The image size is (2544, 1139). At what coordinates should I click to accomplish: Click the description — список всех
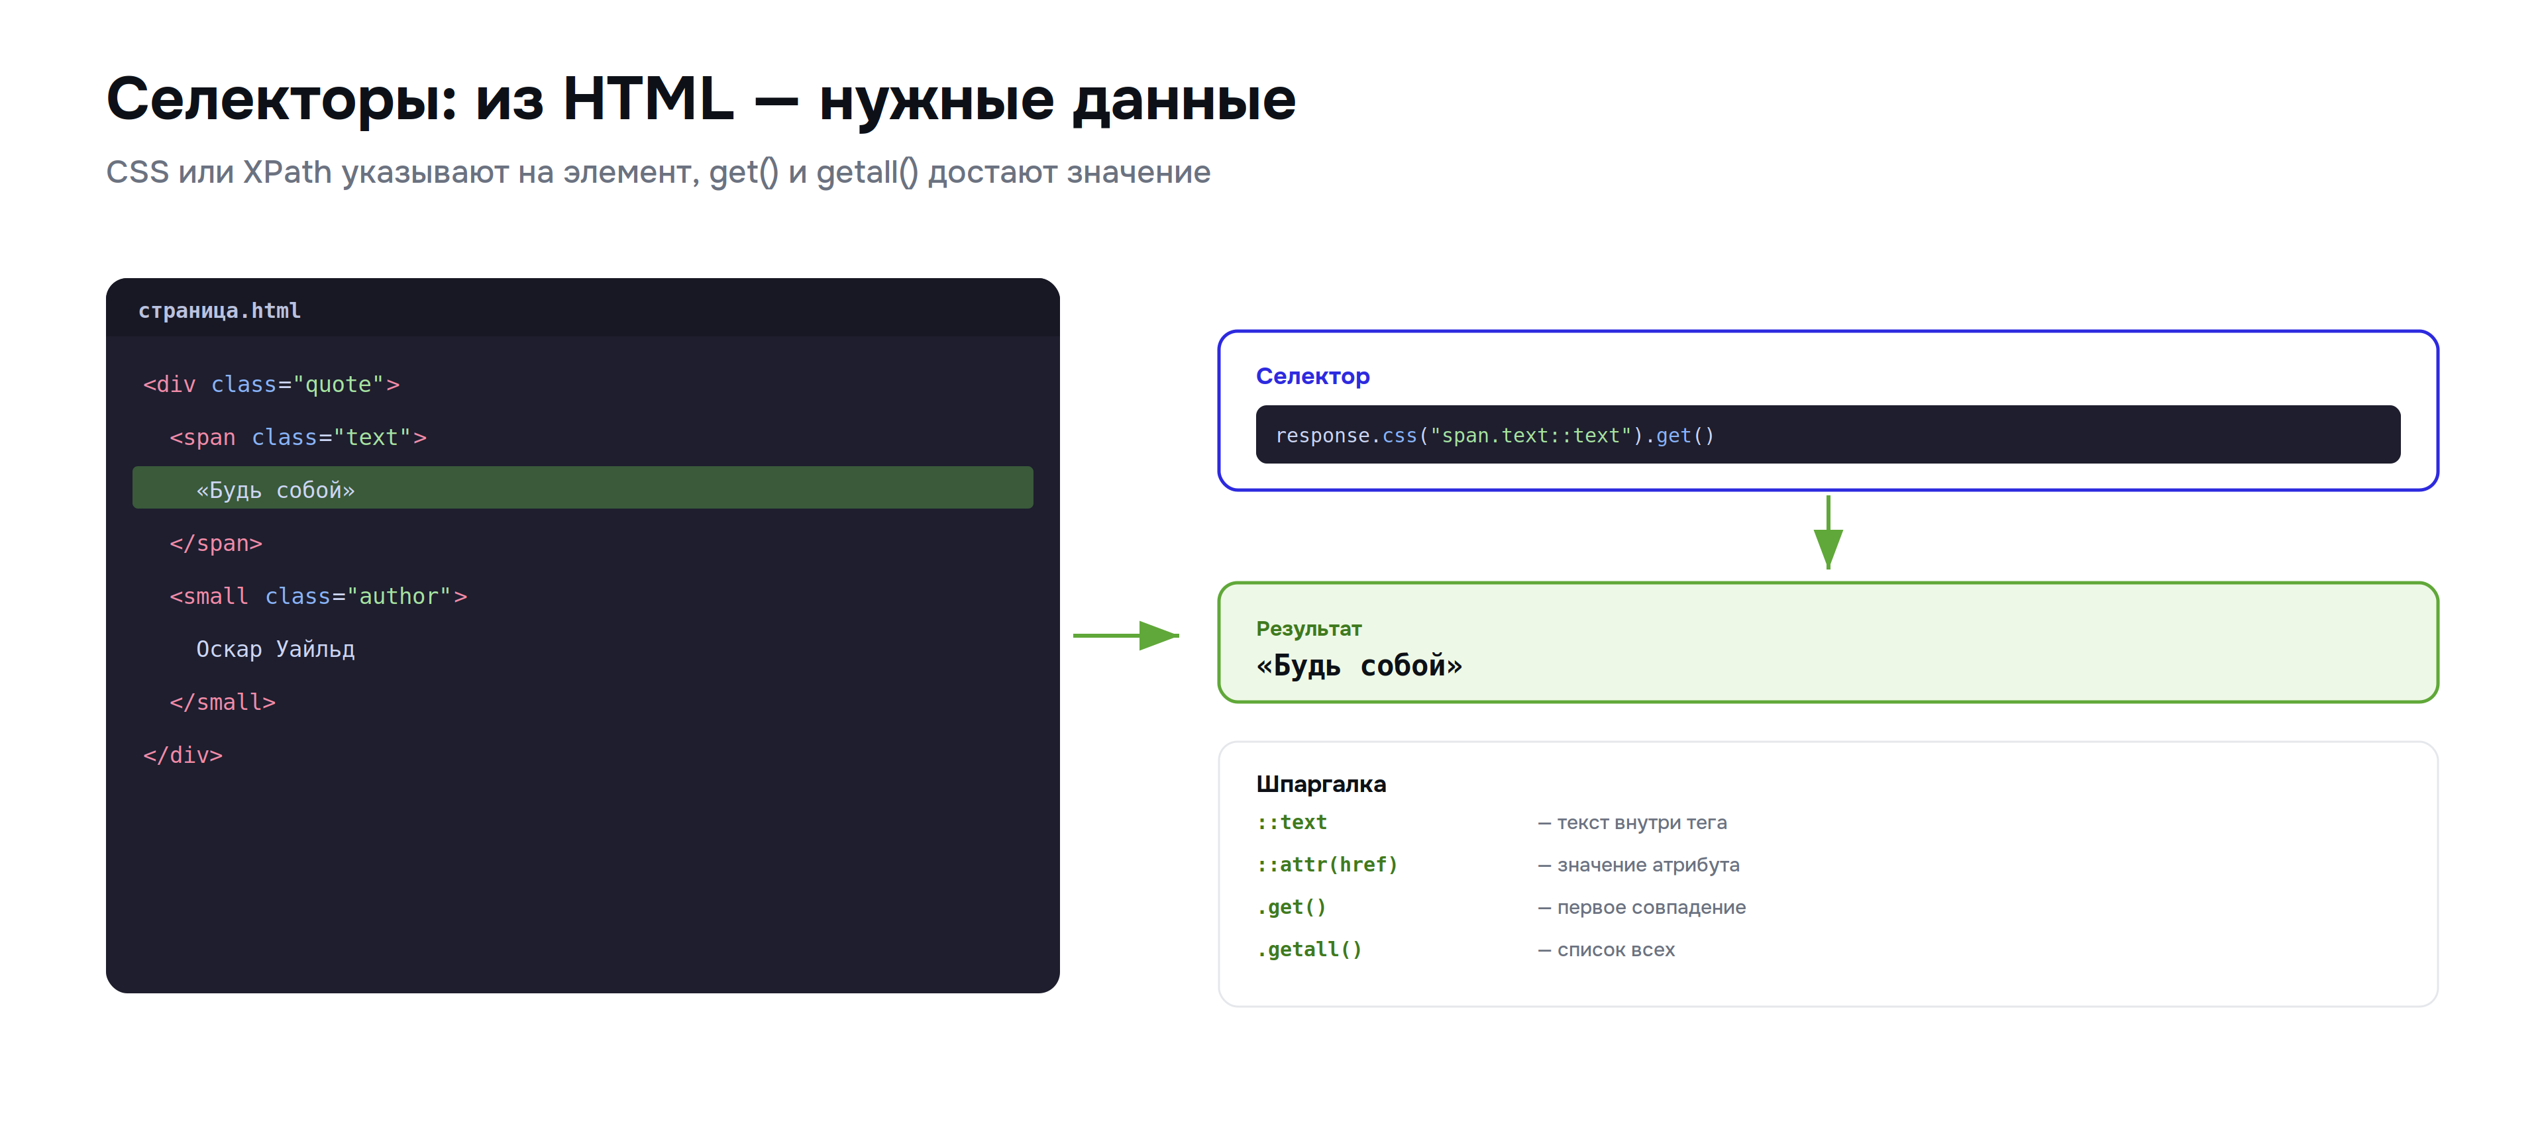[1607, 950]
